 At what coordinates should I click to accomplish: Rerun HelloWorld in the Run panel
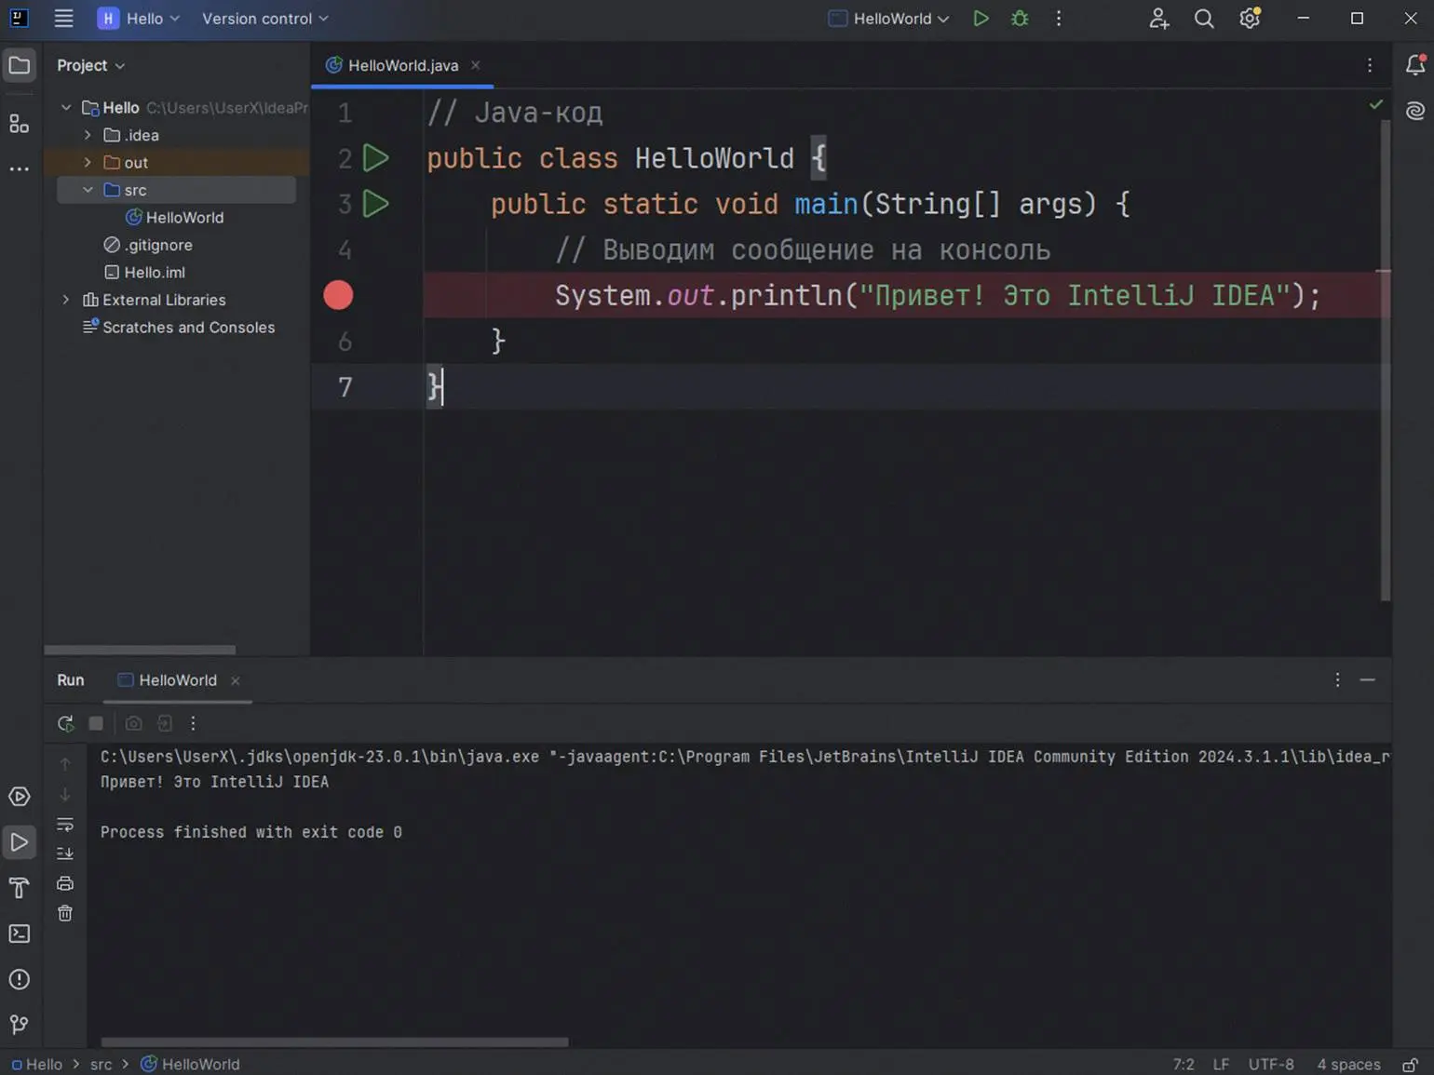(x=65, y=723)
